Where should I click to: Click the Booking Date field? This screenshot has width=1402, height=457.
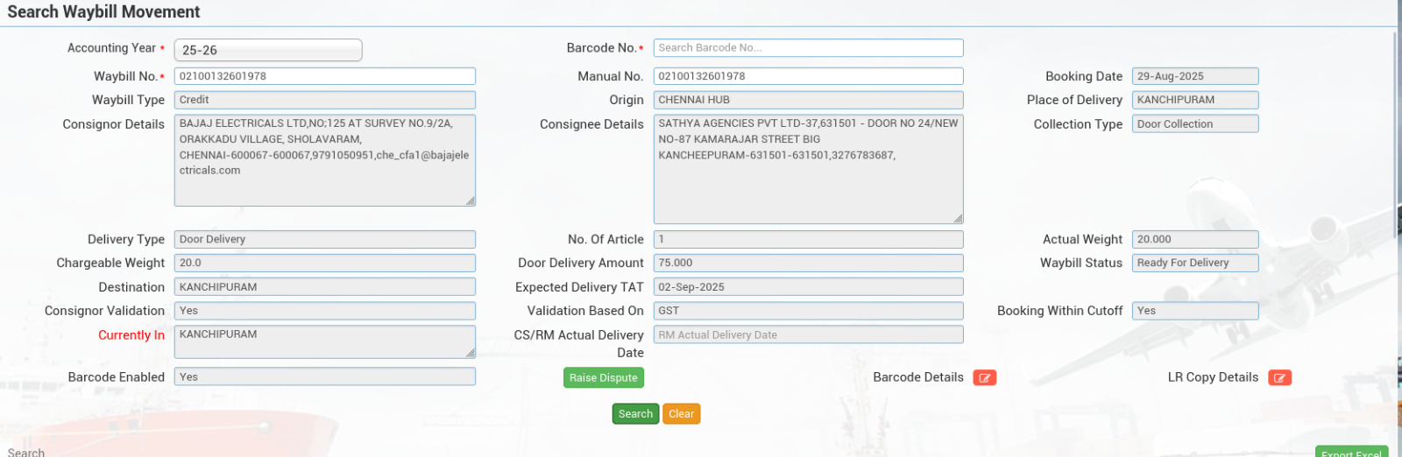(x=1194, y=76)
